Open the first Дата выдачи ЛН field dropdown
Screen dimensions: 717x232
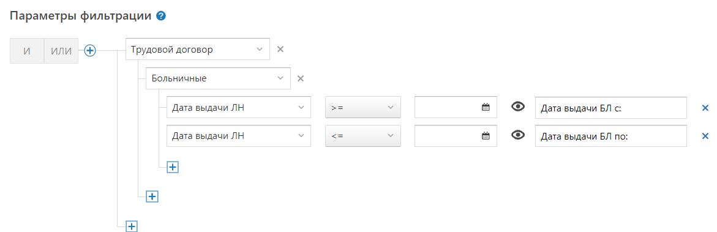[x=239, y=107]
